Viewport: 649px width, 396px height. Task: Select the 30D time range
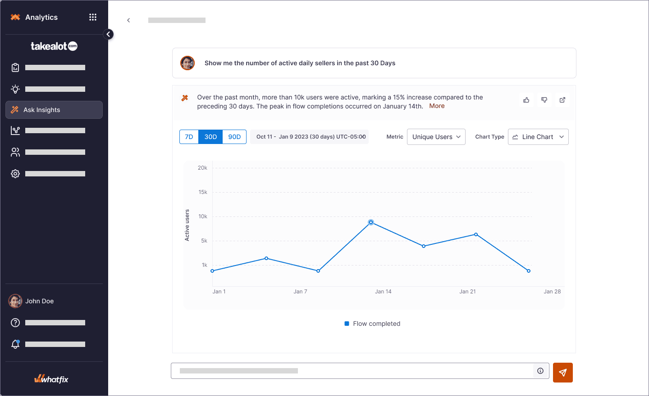coord(210,137)
